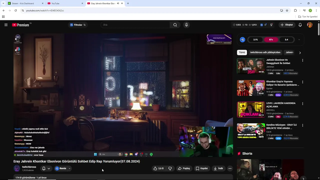
Task: Dislike the video with thumbs down
Action: pos(170,168)
